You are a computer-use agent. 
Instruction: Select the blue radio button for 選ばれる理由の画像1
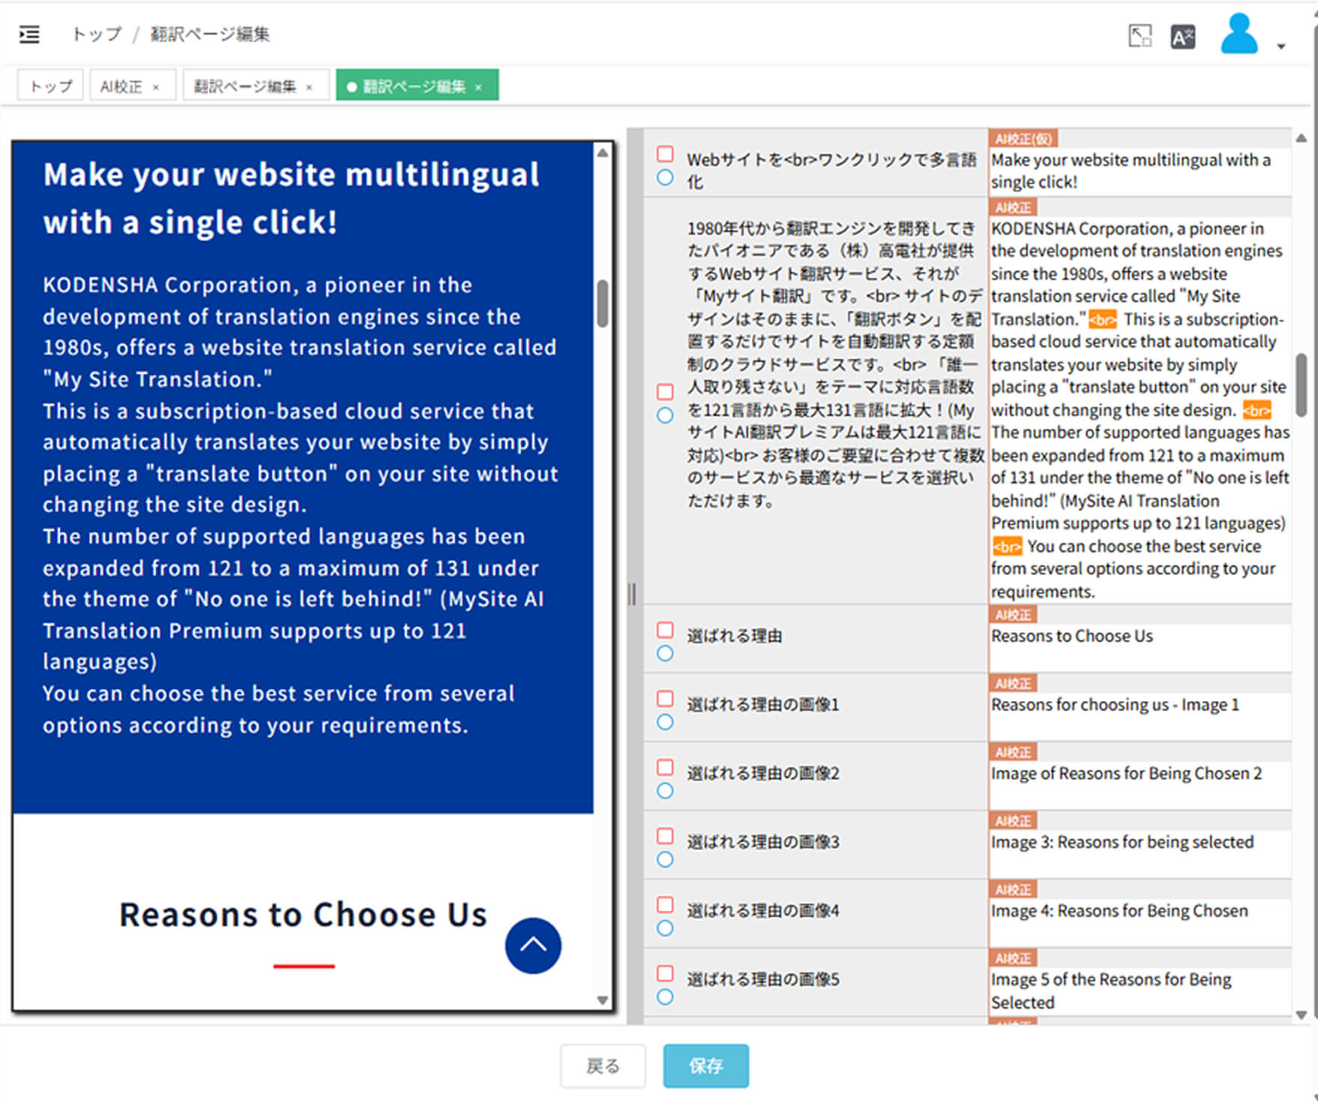pos(665,722)
